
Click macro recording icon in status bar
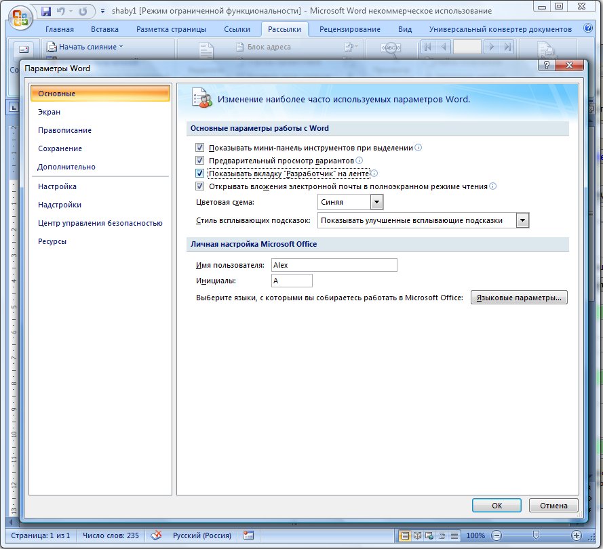coord(248,535)
